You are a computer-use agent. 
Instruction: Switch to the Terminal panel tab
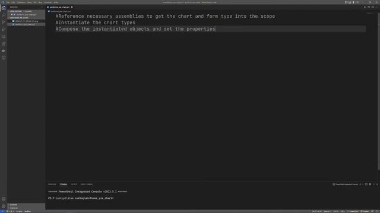pyautogui.click(x=64, y=184)
